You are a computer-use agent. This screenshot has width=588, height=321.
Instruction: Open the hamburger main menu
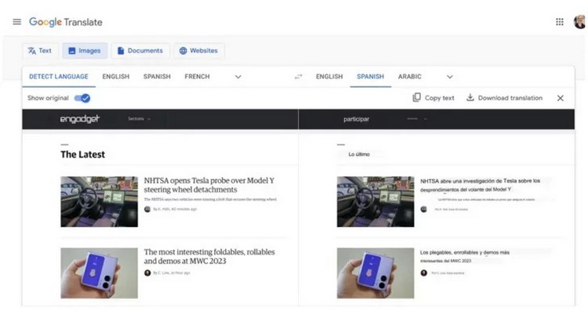click(x=16, y=22)
